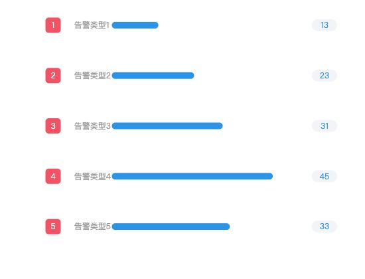
Task: Click the red rank badge numbered 1
Action: pos(53,25)
